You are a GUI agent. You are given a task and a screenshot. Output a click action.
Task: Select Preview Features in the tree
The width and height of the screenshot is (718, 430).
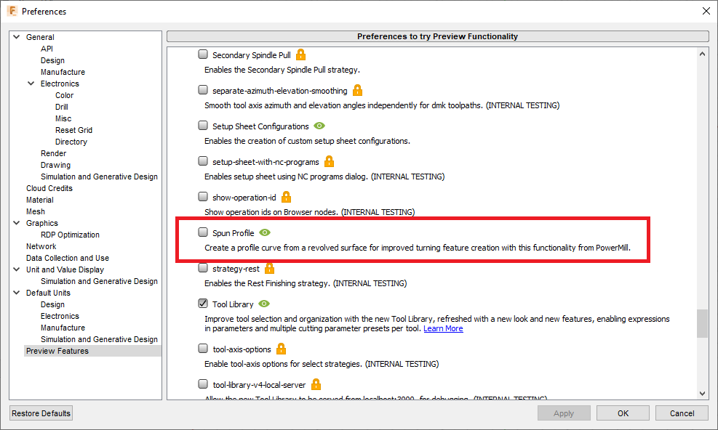click(x=57, y=351)
